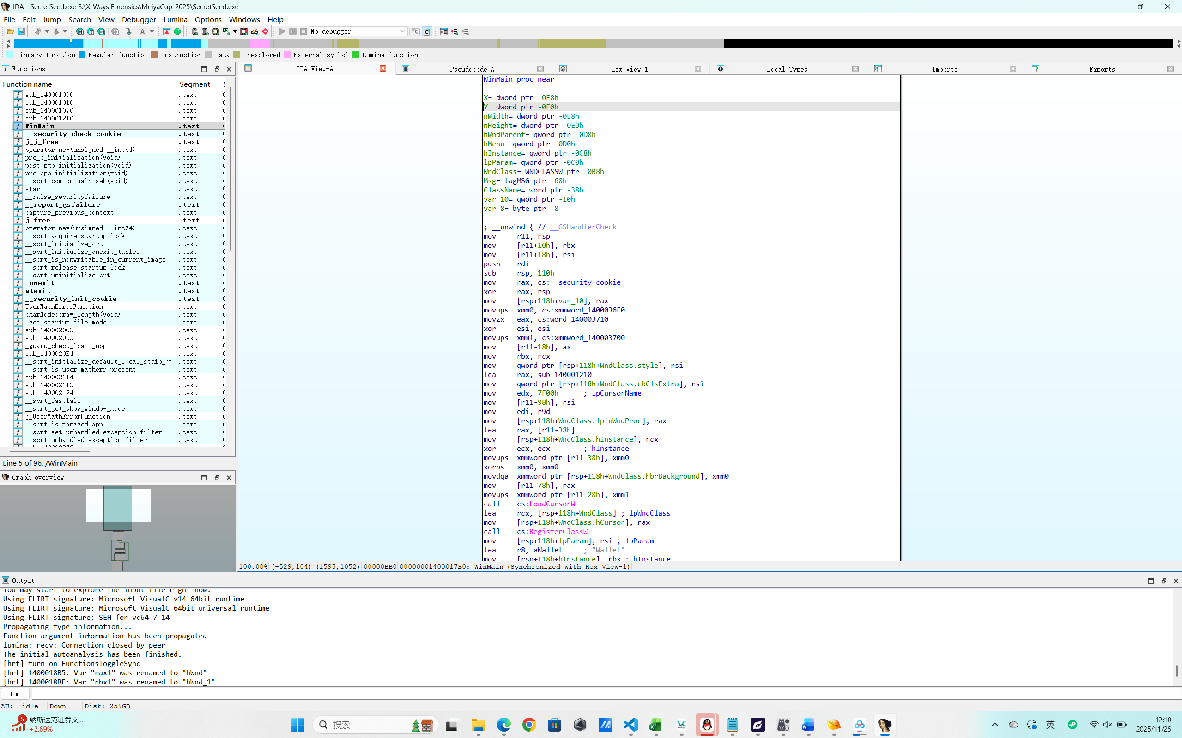1182x738 pixels.
Task: Click the IDC command line button
Action: pos(15,694)
